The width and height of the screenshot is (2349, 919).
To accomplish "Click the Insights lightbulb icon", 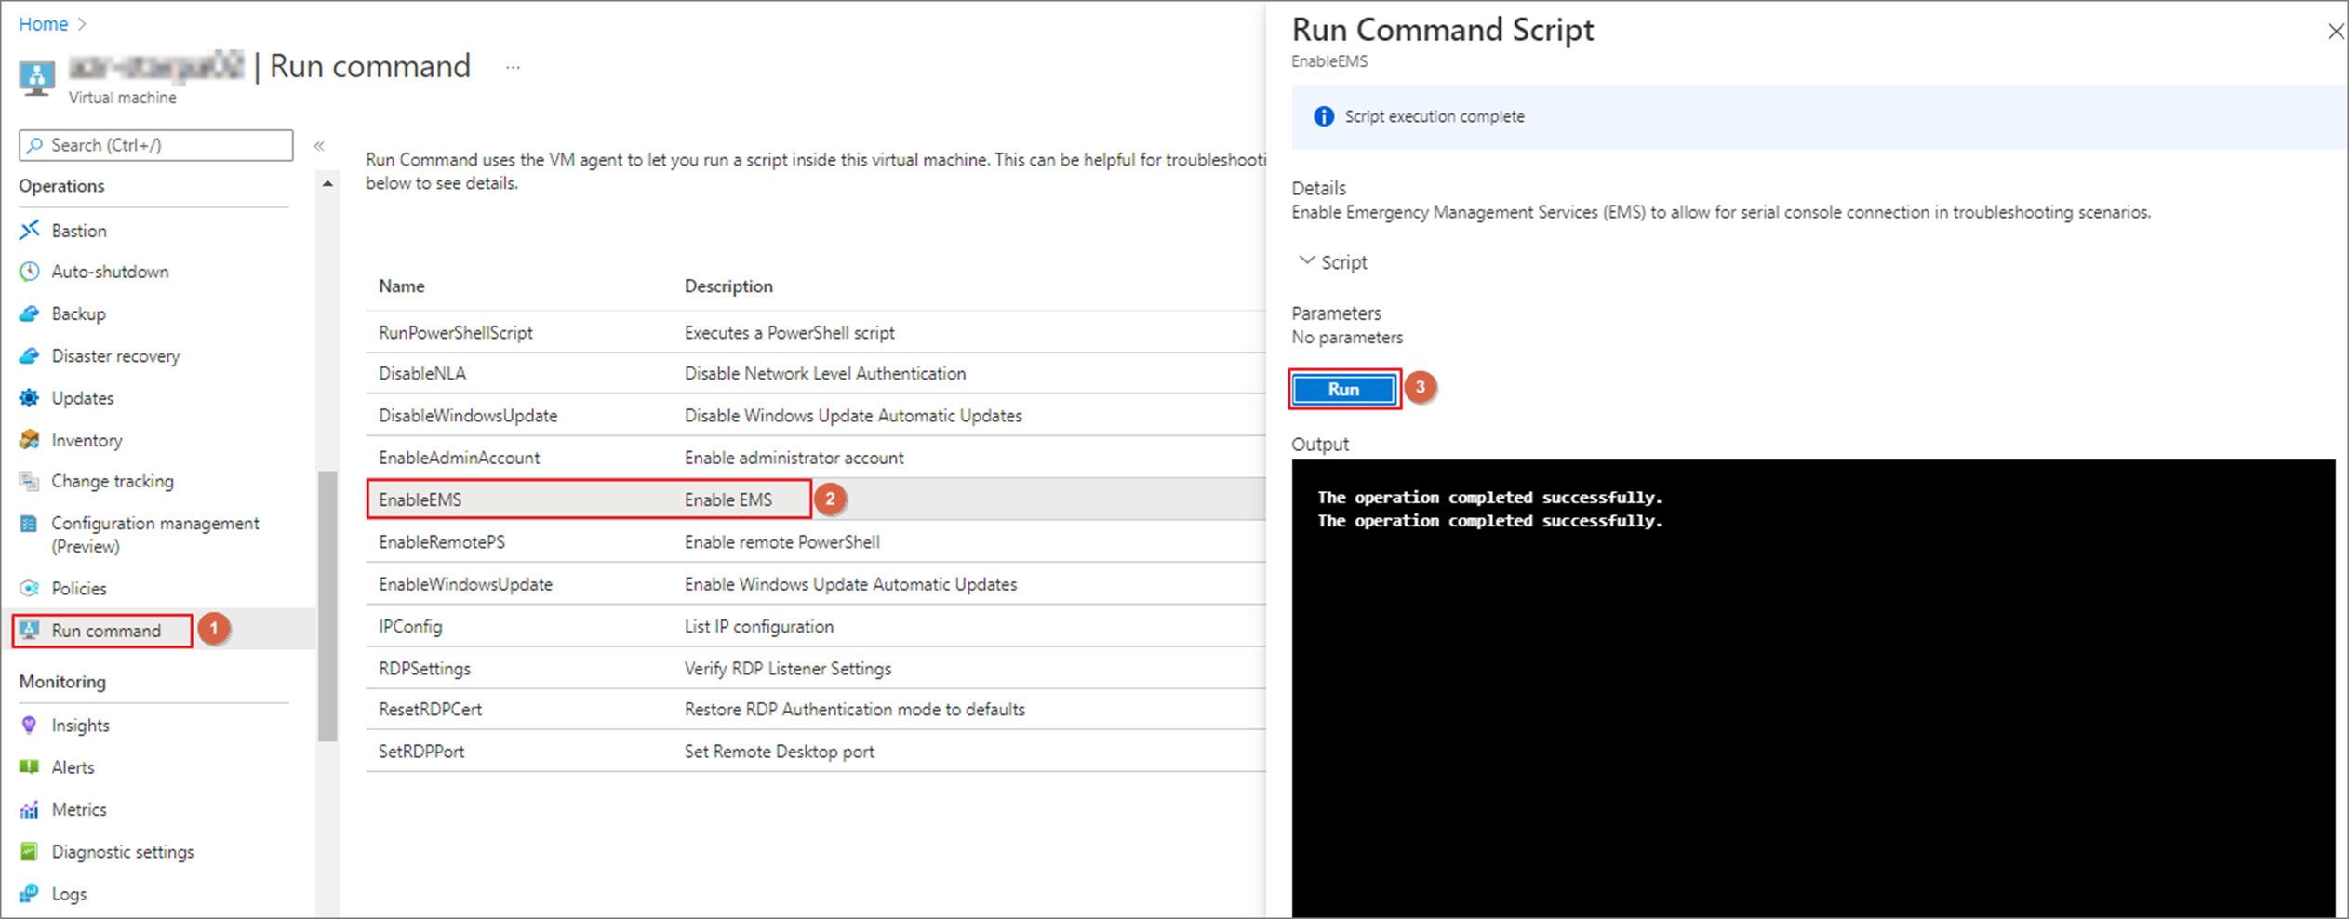I will [30, 725].
